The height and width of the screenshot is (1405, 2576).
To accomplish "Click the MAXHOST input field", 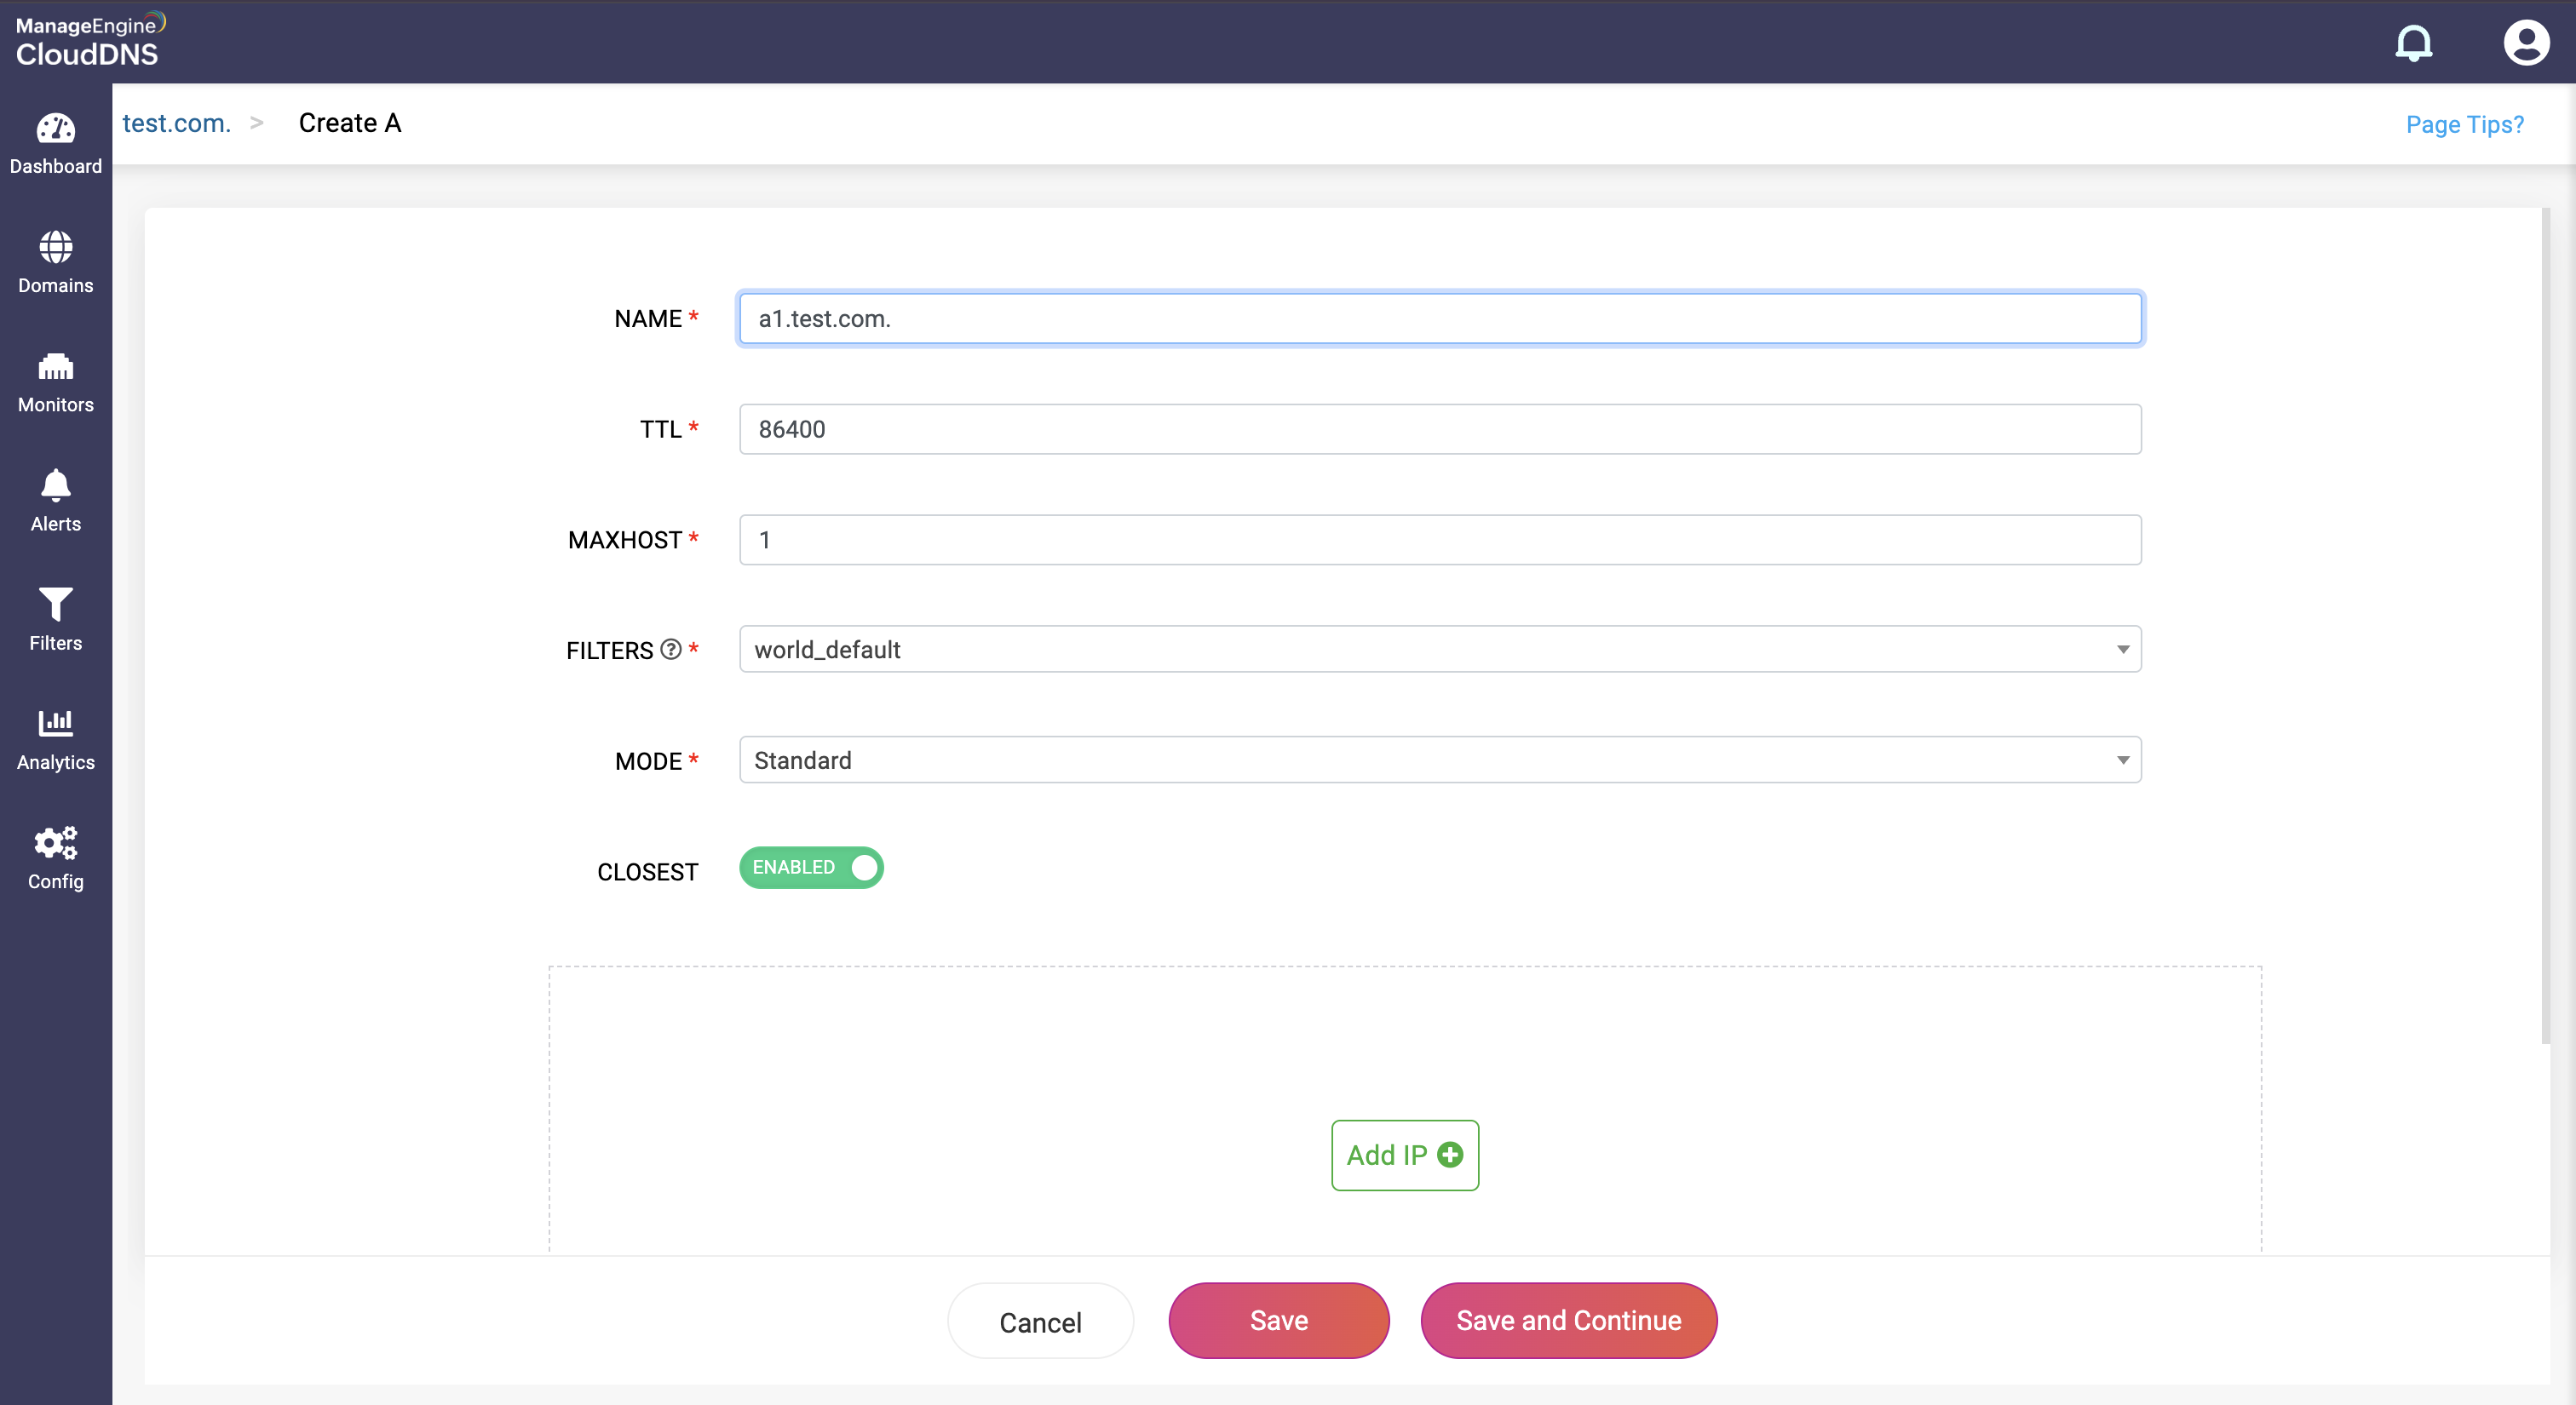I will pos(1439,541).
